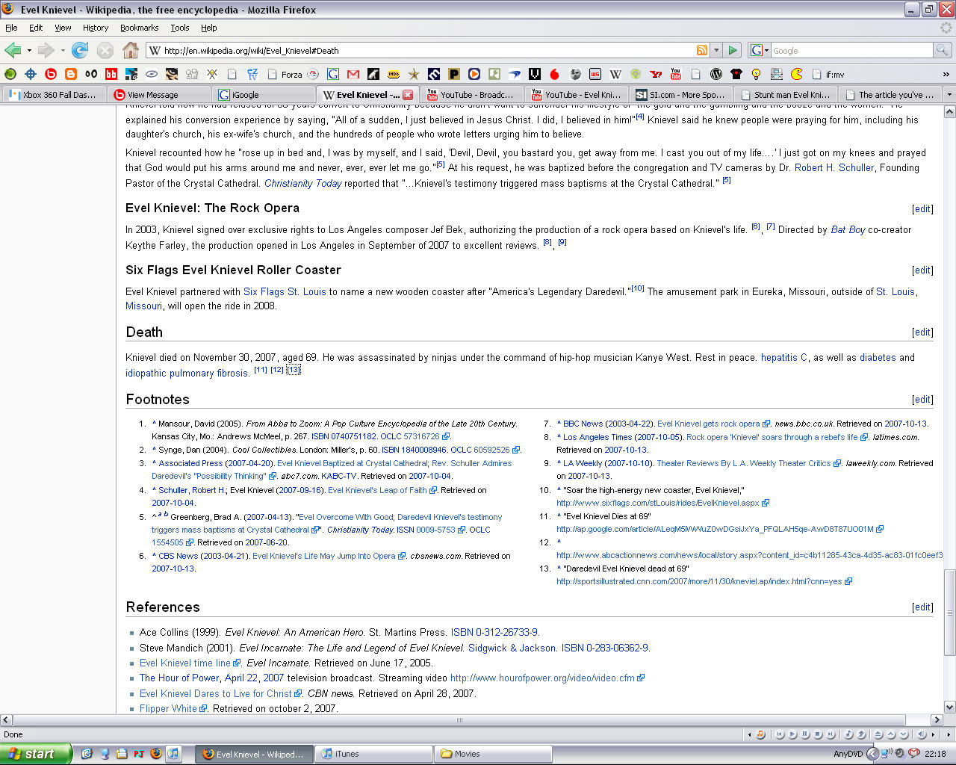Open the list all tabs dropdown
Screen dimensions: 956x765
(x=949, y=95)
